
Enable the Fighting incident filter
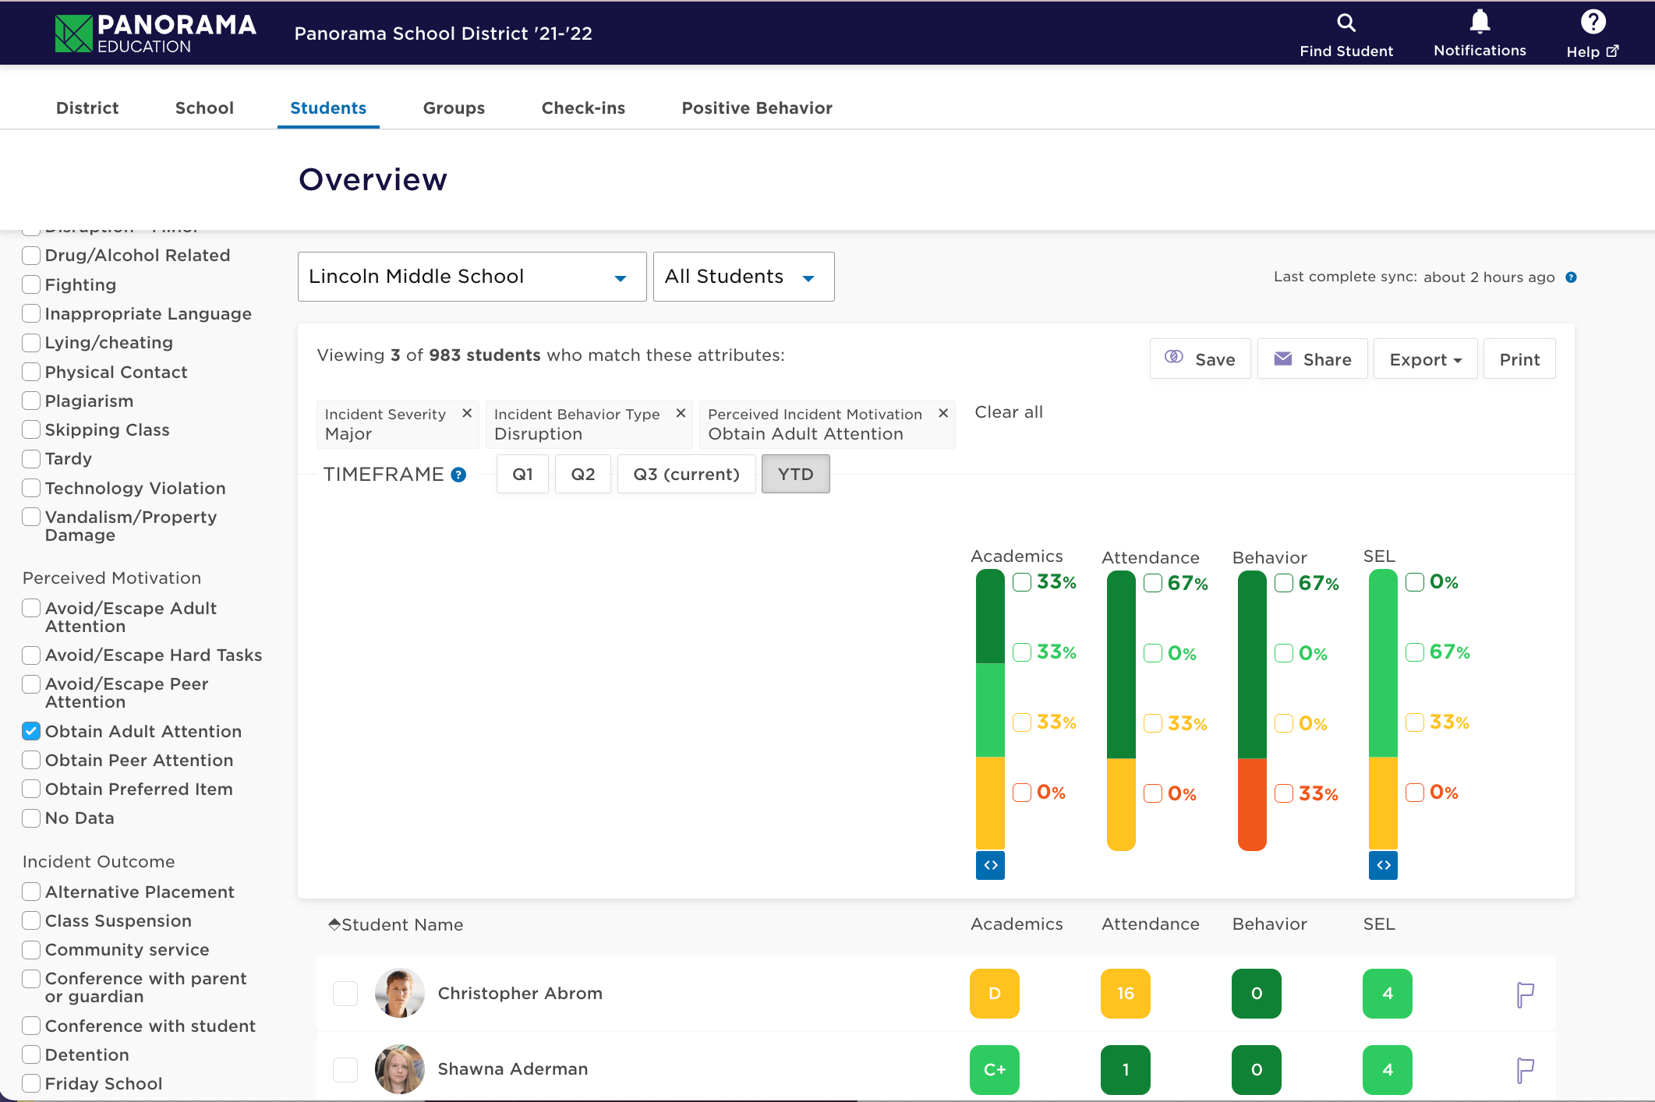coord(30,284)
